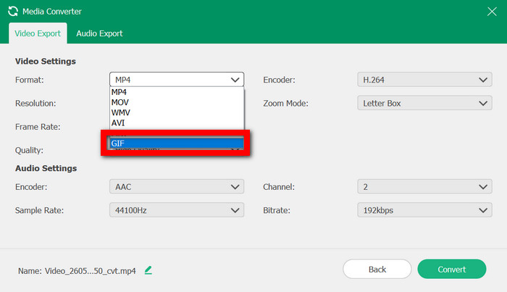Screen dimensions: 507x292
Task: Open the Zoom Mode Letter Box dropdown
Action: tap(424, 103)
